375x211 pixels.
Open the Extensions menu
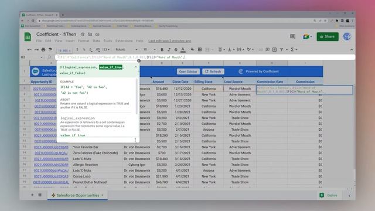pos(124,41)
